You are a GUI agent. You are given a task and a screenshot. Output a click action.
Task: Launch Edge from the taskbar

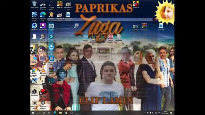[x=55, y=113]
